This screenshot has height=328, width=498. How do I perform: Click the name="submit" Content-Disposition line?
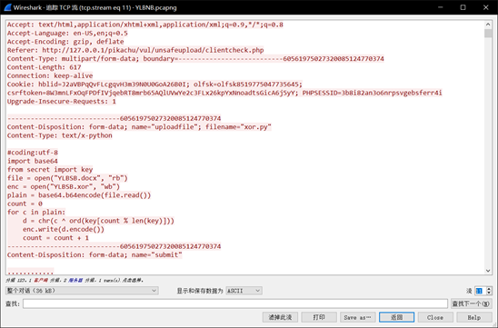(x=95, y=255)
